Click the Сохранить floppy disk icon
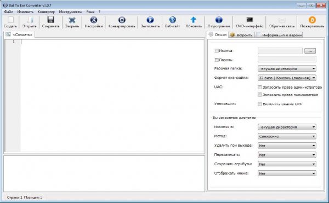 click(x=50, y=20)
